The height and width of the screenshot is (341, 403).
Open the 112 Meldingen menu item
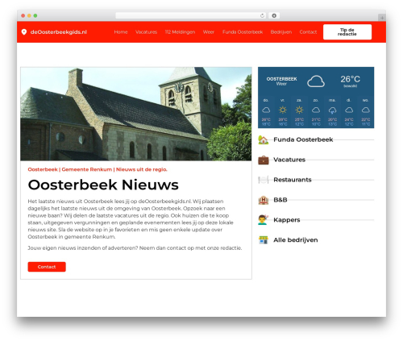pos(180,32)
